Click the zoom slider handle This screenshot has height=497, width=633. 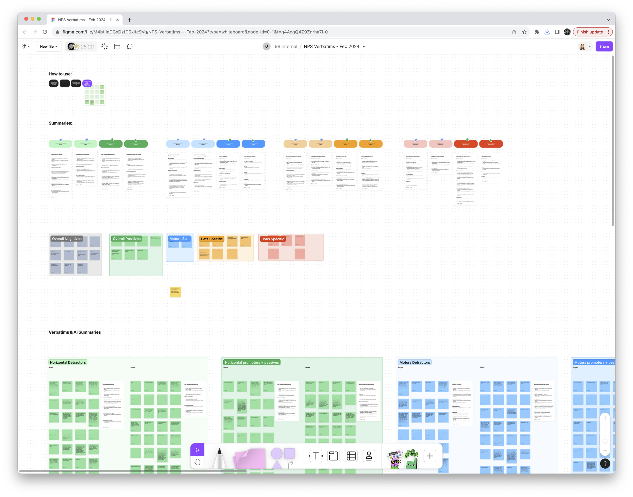tap(605, 441)
